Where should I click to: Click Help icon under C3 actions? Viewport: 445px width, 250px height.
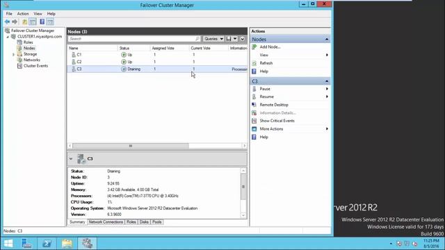254,137
